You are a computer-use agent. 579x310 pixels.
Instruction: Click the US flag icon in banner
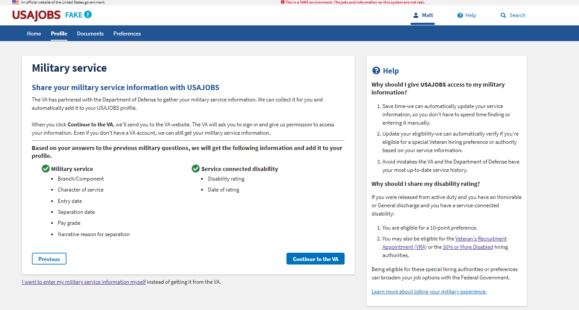coord(15,2)
